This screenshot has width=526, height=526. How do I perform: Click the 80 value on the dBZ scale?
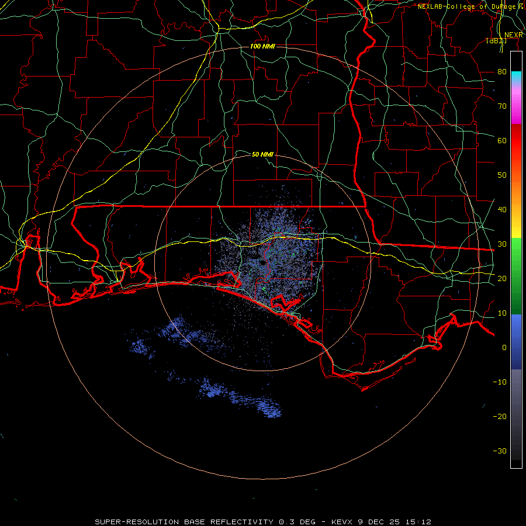(x=502, y=71)
